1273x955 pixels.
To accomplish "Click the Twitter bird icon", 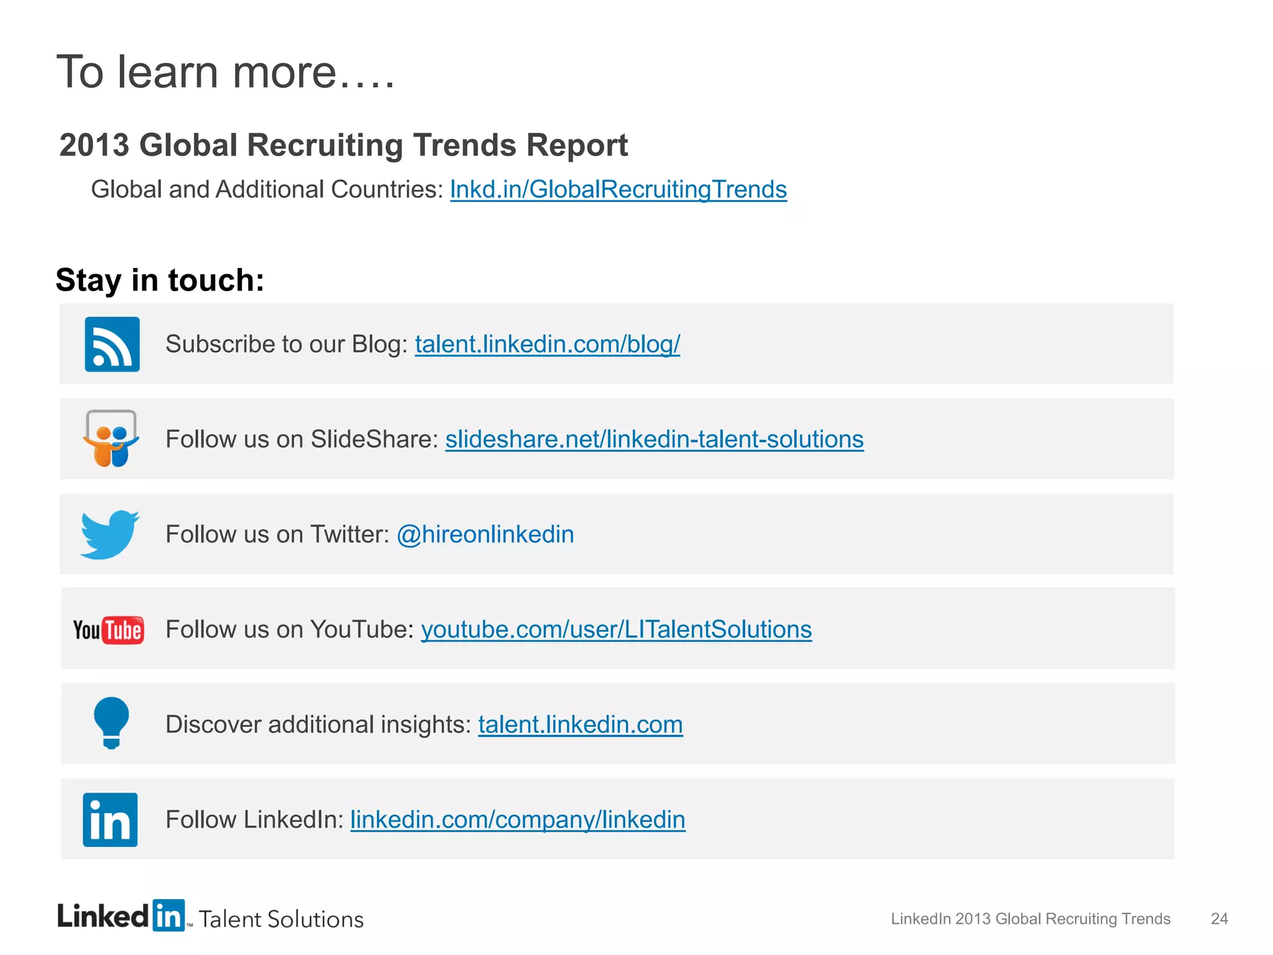I will coord(110,535).
